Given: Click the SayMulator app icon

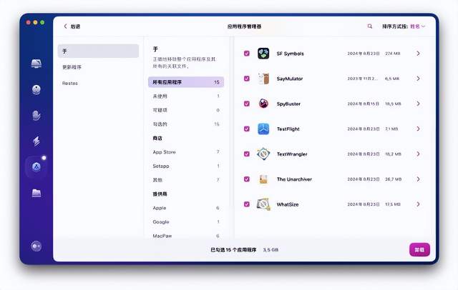Looking at the screenshot, I should coord(263,79).
